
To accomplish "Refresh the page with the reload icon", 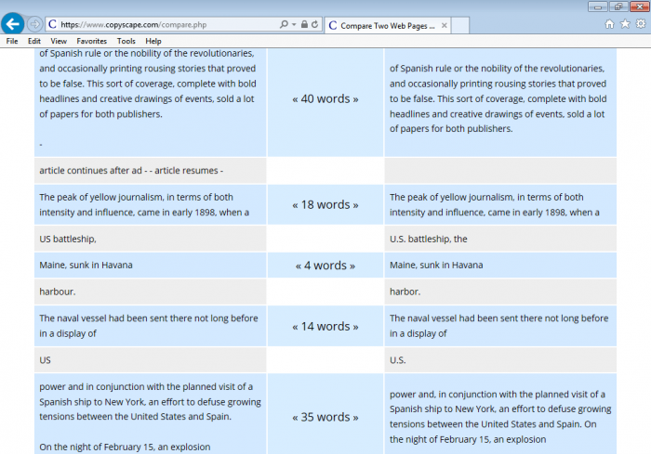I will (x=315, y=24).
